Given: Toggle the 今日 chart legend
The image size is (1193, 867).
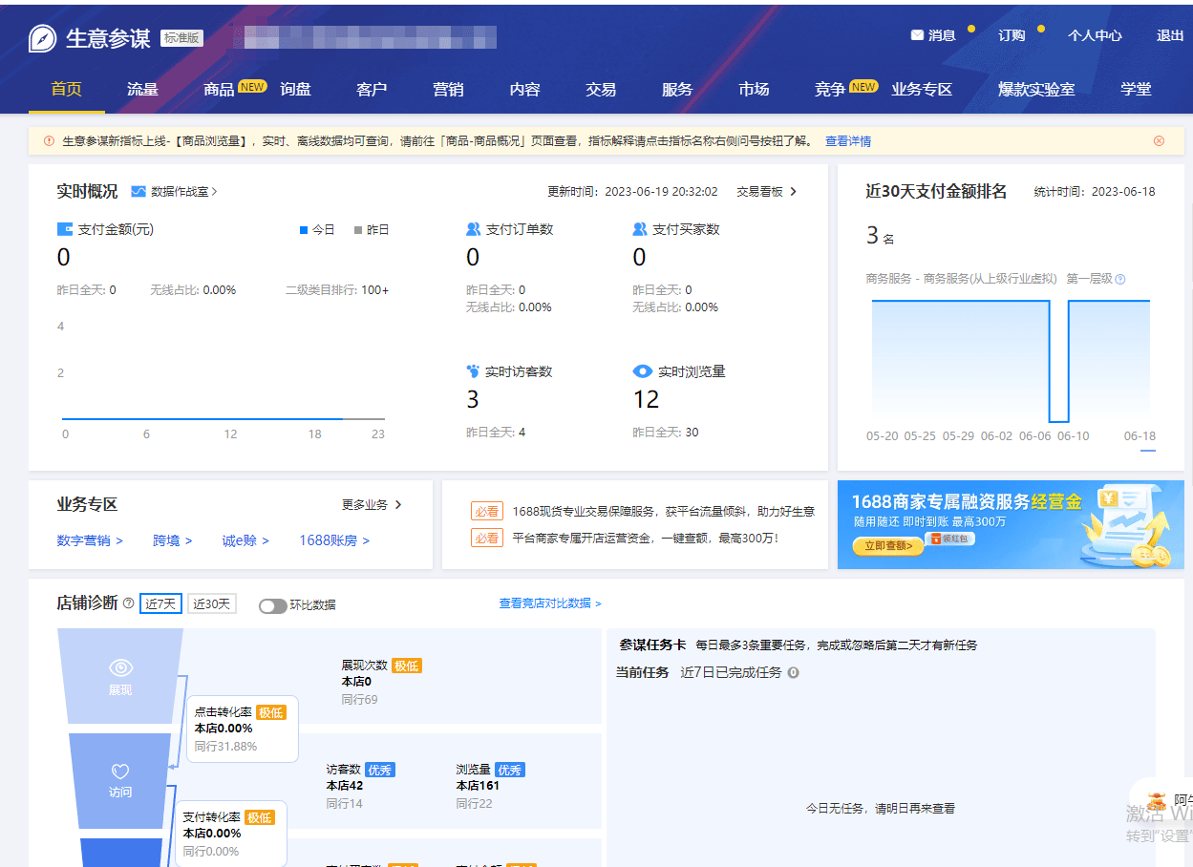Looking at the screenshot, I should pyautogui.click(x=317, y=230).
